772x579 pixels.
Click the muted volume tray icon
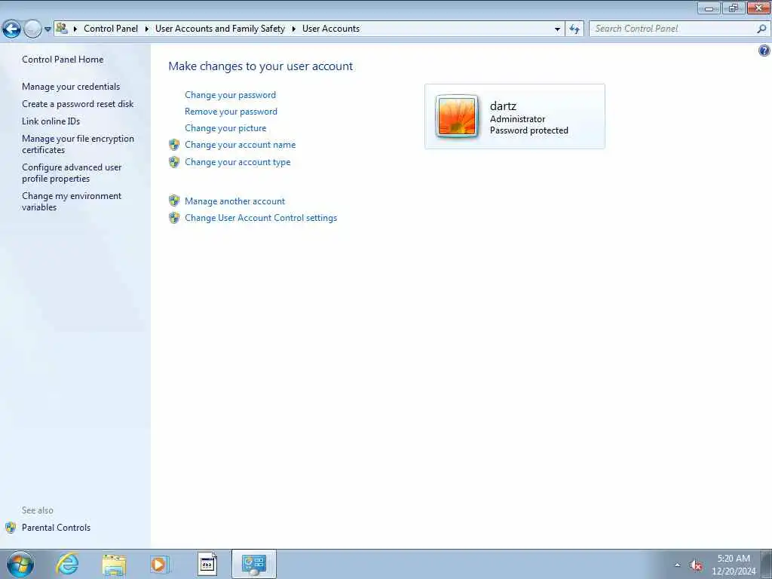pyautogui.click(x=696, y=565)
